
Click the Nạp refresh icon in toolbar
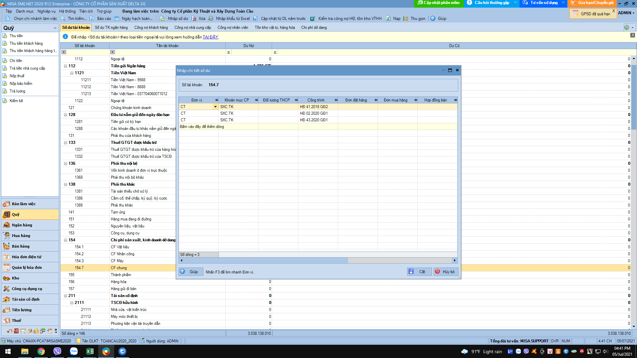click(x=389, y=19)
